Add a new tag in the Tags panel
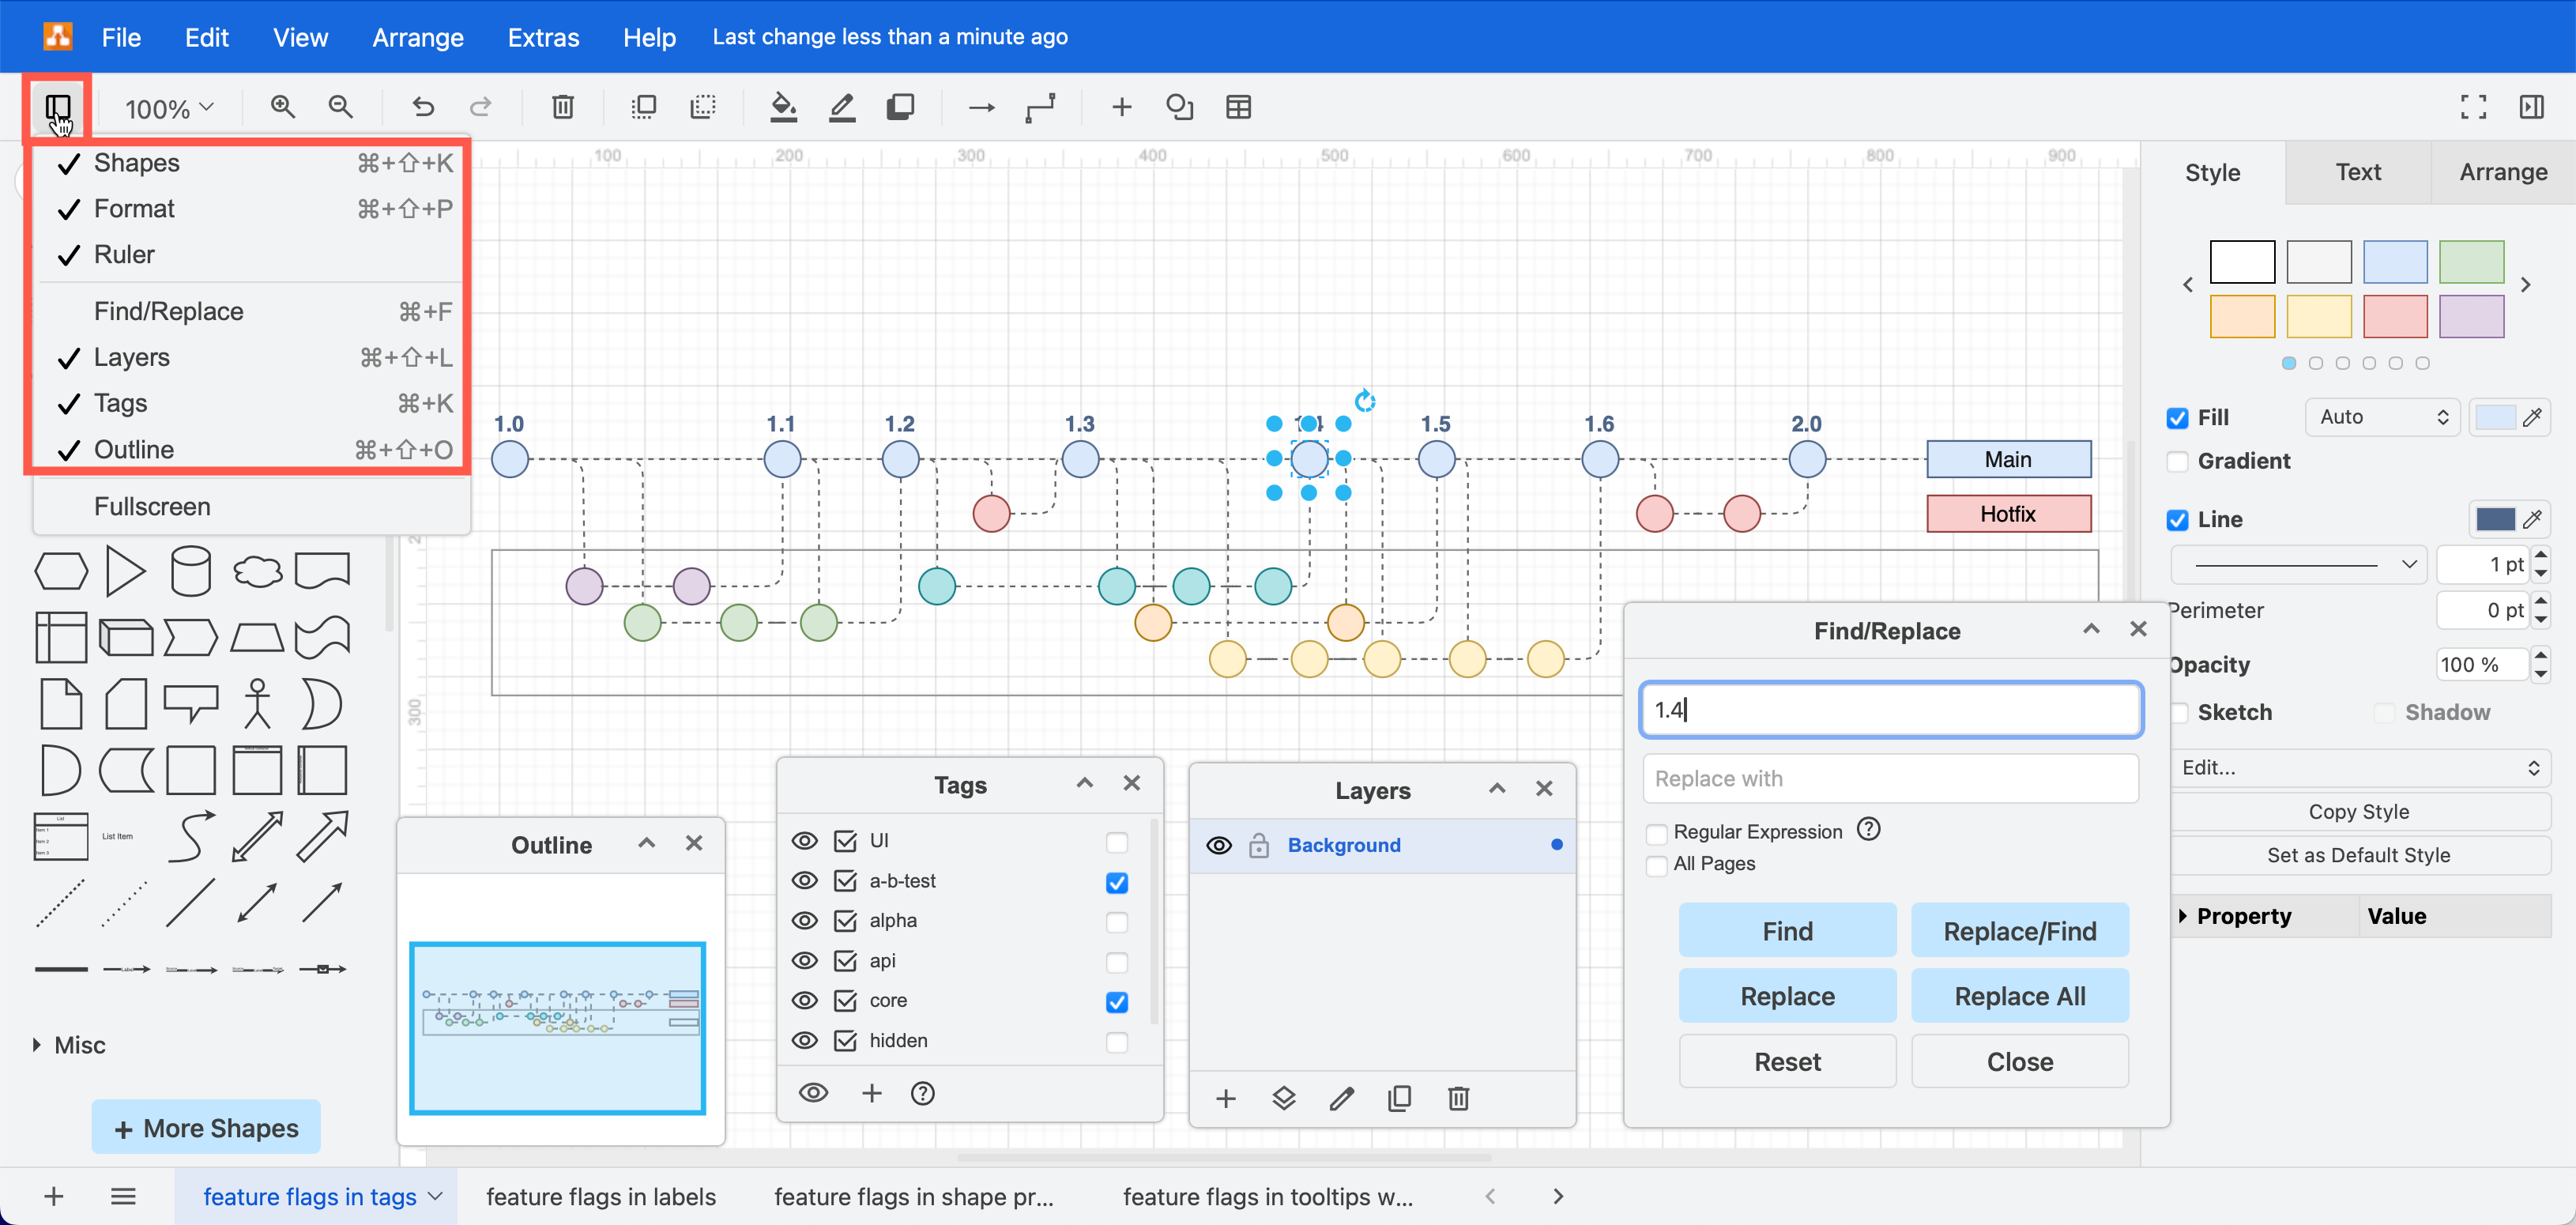Image resolution: width=2576 pixels, height=1225 pixels. click(872, 1092)
